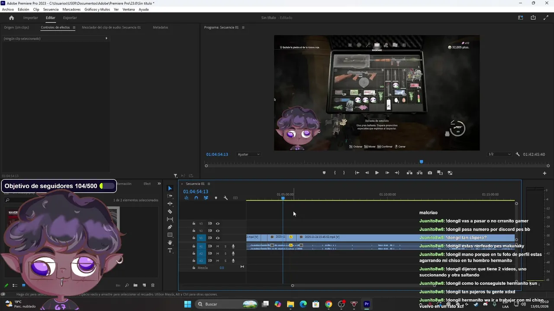Open the Secuencia 01 timeline panel menu

(x=209, y=184)
